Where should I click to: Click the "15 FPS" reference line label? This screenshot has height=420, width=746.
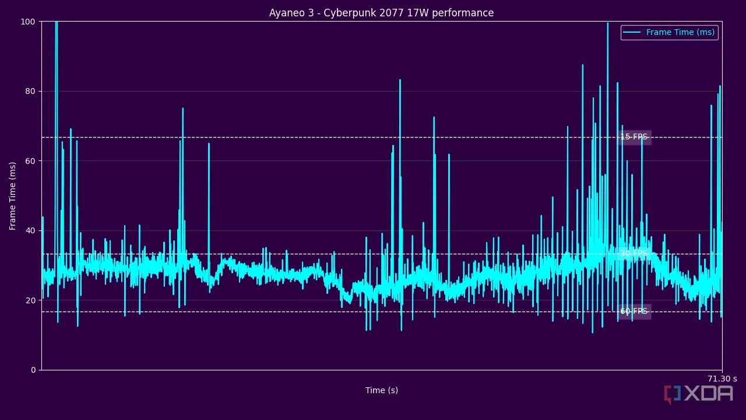(634, 137)
